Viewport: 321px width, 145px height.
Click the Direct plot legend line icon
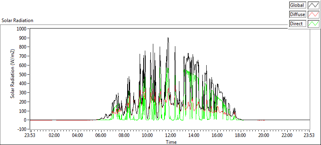point(314,24)
